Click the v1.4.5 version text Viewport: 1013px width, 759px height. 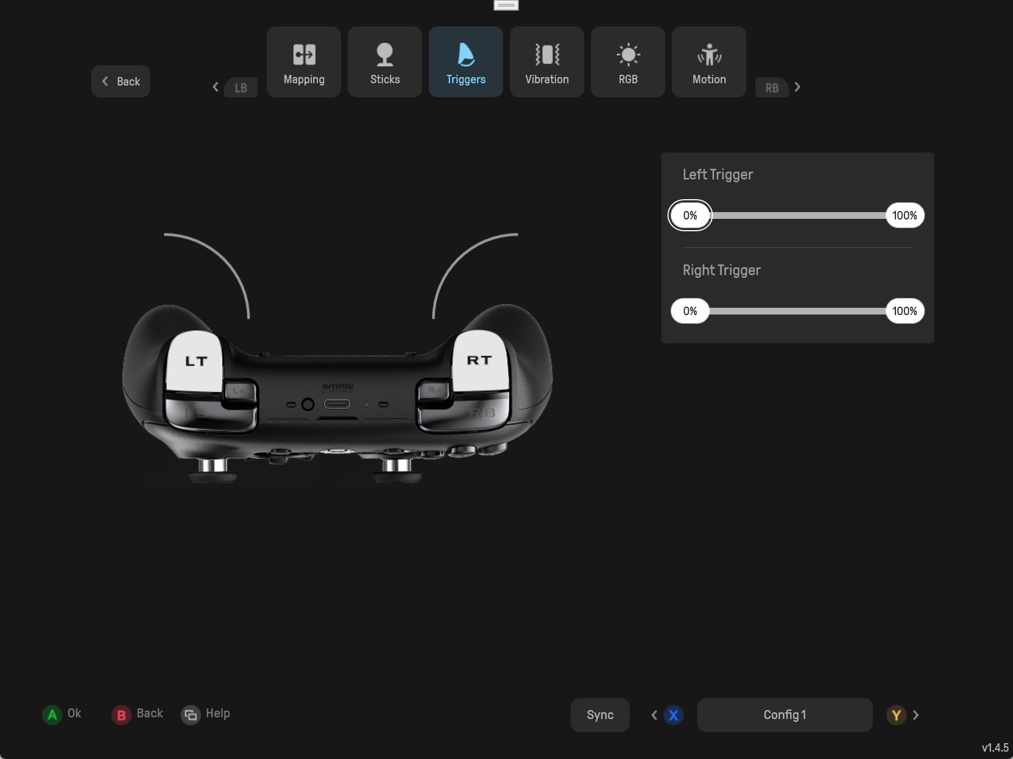pos(995,748)
